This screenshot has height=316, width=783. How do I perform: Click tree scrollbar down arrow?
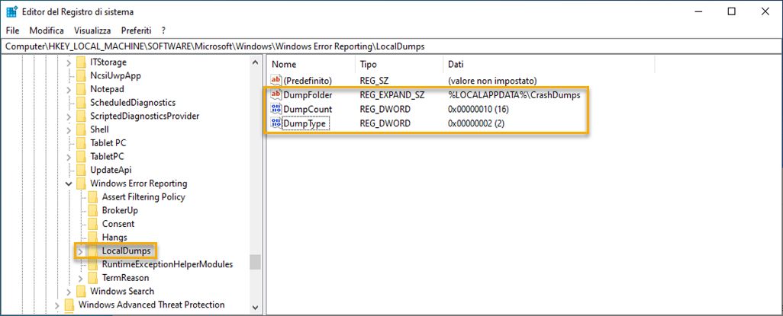(x=255, y=308)
